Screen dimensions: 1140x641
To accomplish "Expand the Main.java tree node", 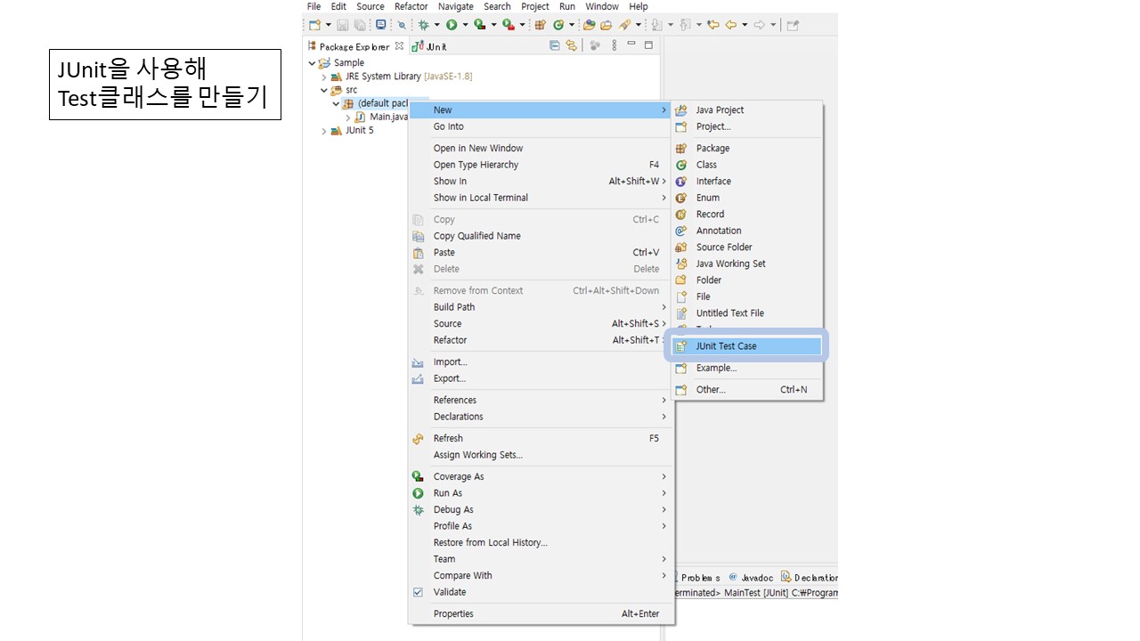I will (x=348, y=118).
